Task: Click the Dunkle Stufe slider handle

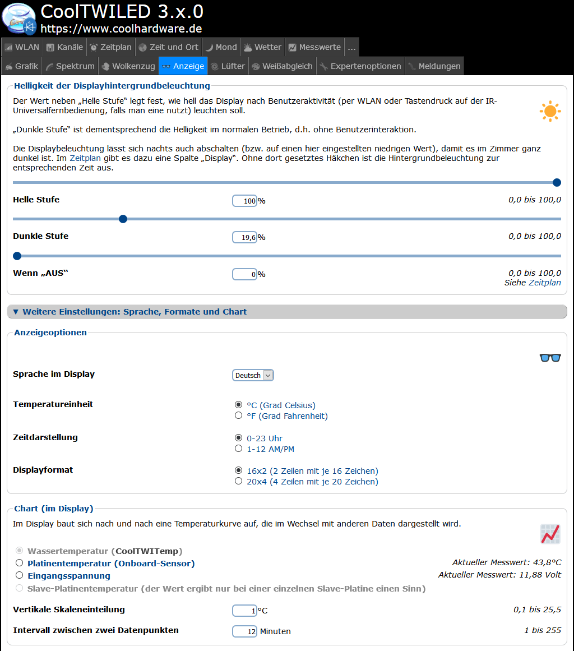Action: (x=123, y=219)
